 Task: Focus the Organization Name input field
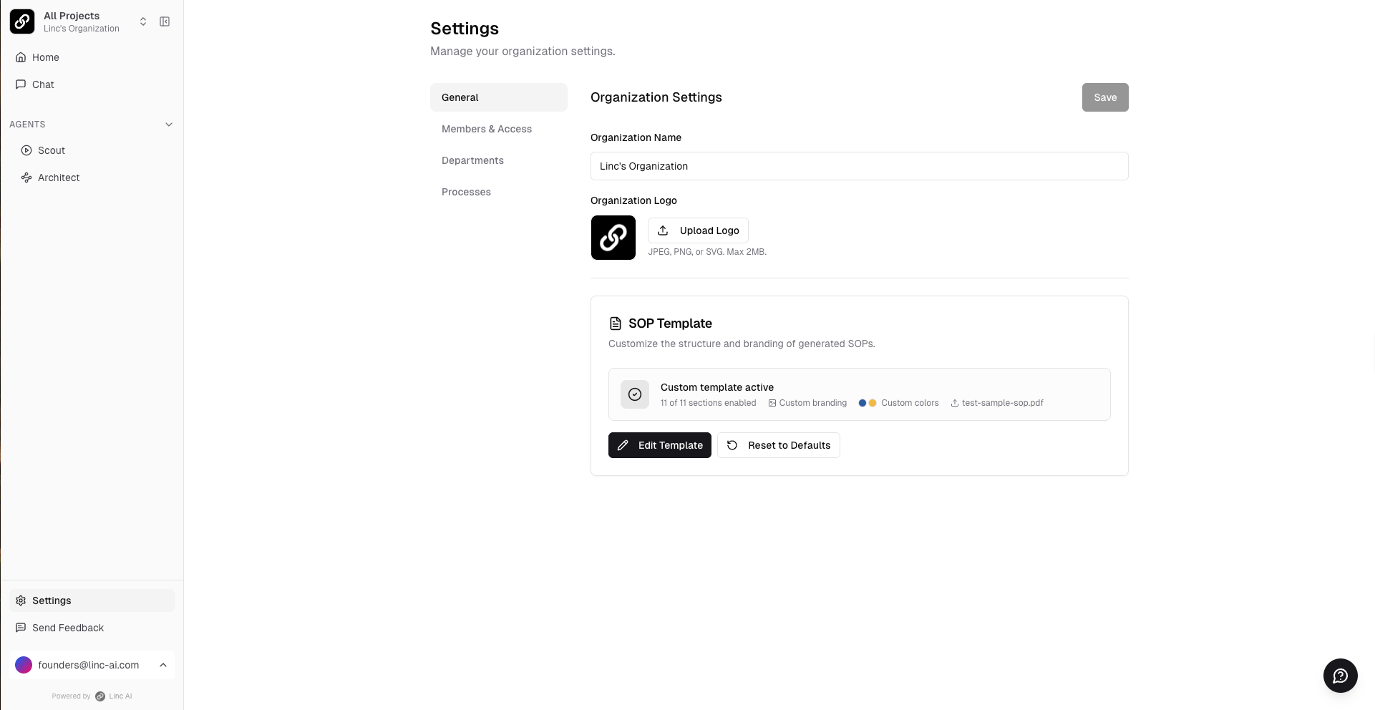tap(859, 166)
